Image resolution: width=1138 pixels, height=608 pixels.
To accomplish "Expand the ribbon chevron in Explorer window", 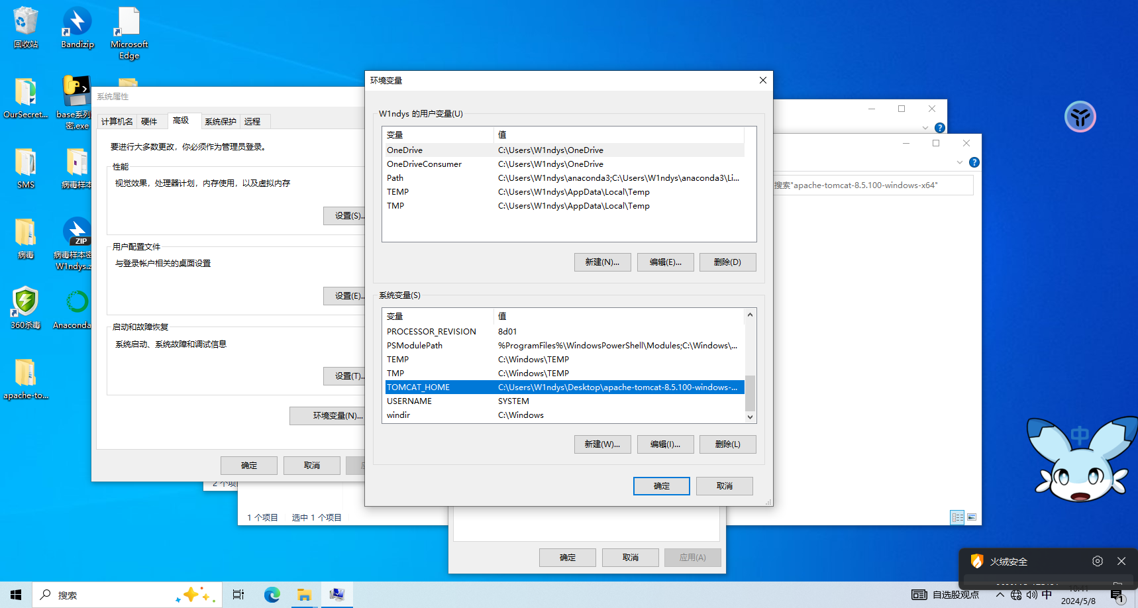I will (959, 162).
